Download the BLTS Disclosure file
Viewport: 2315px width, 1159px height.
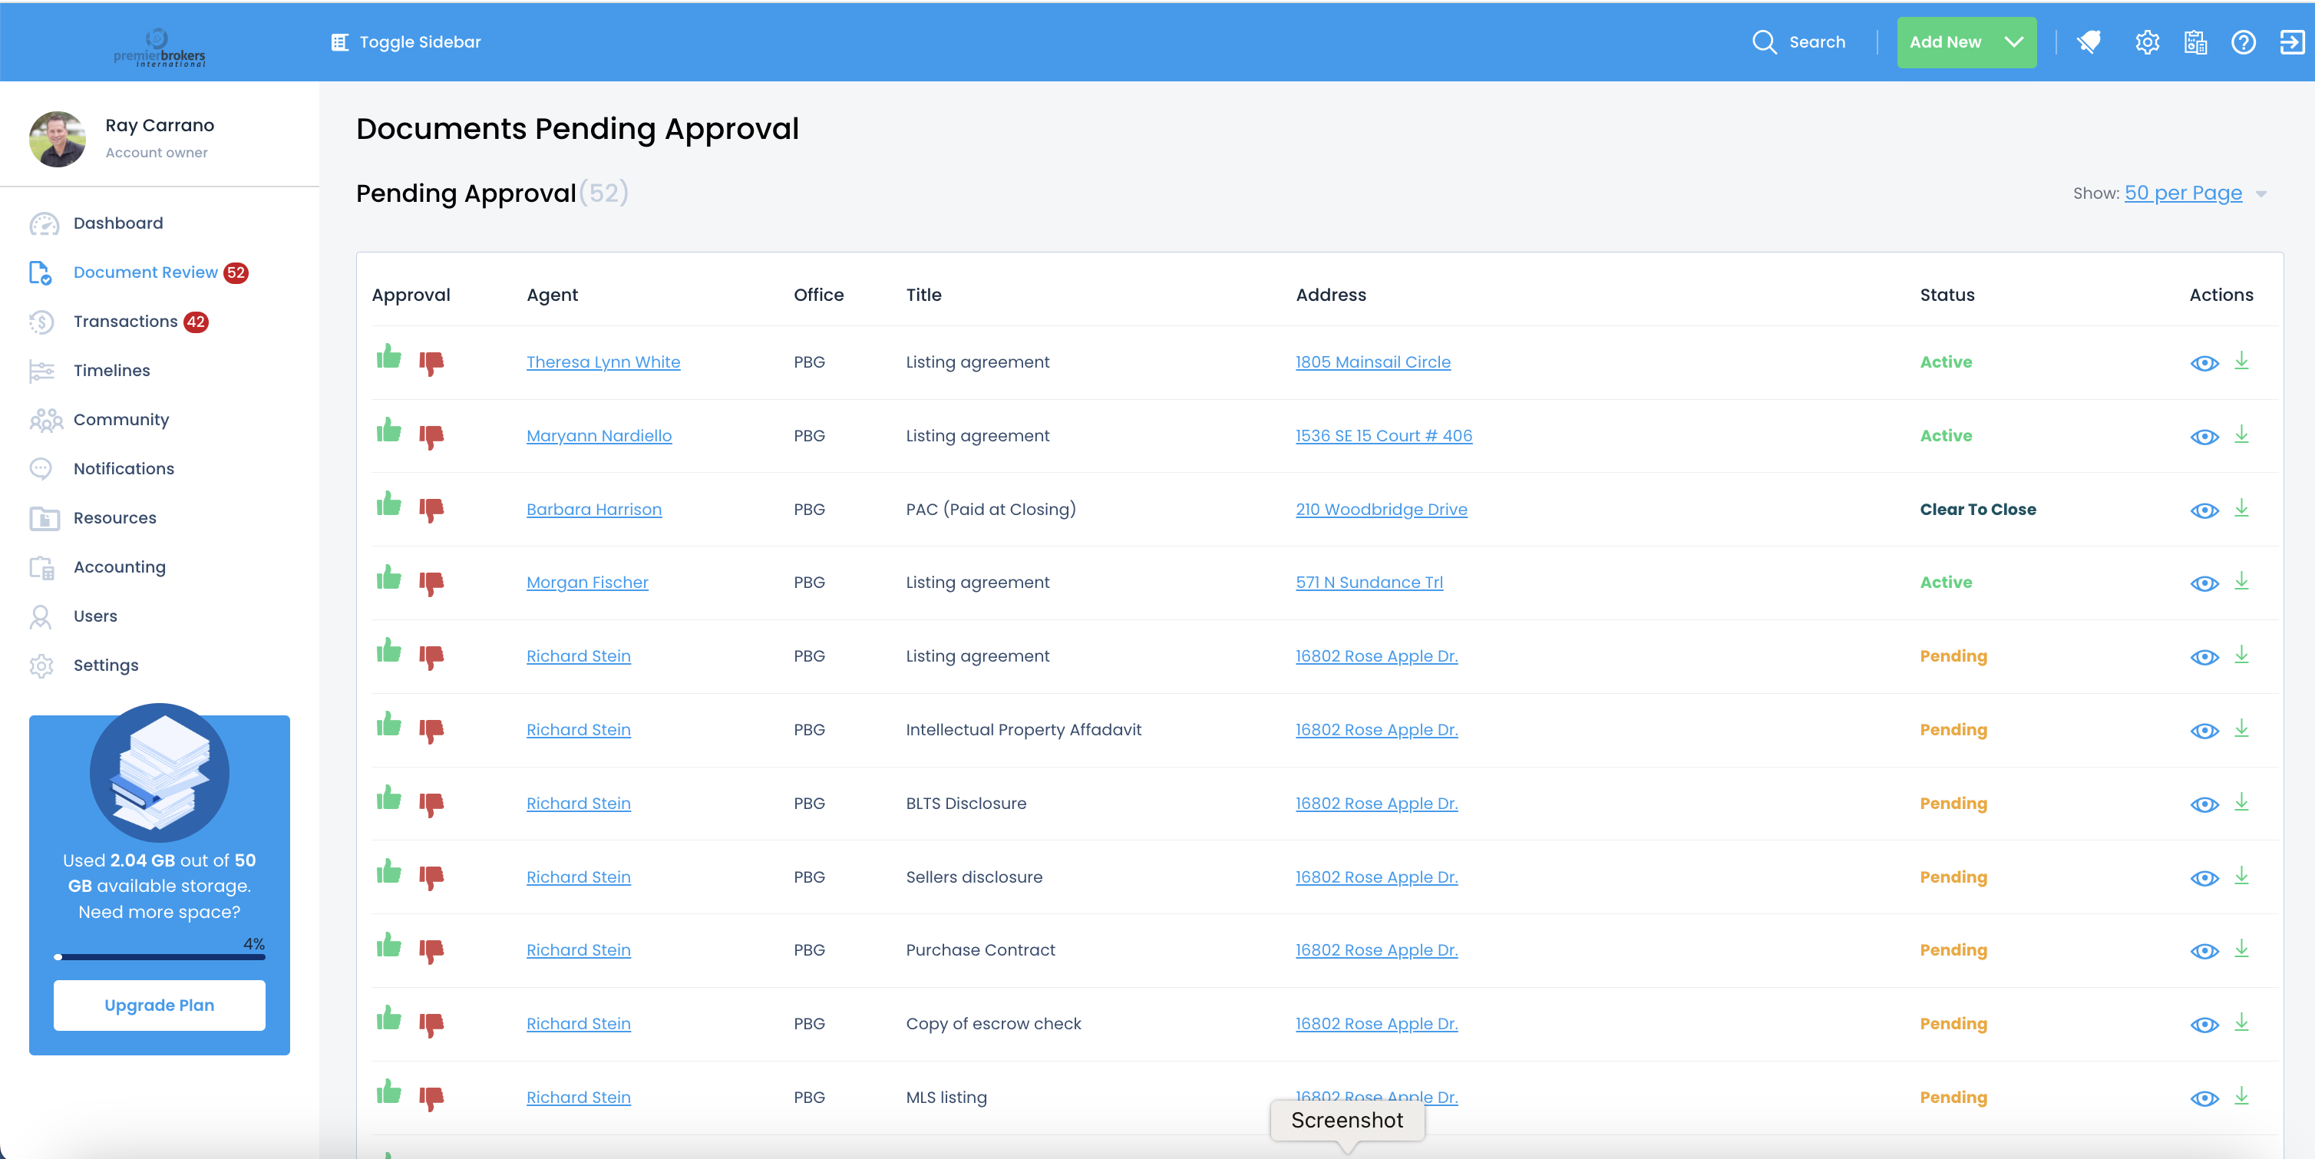[2241, 802]
